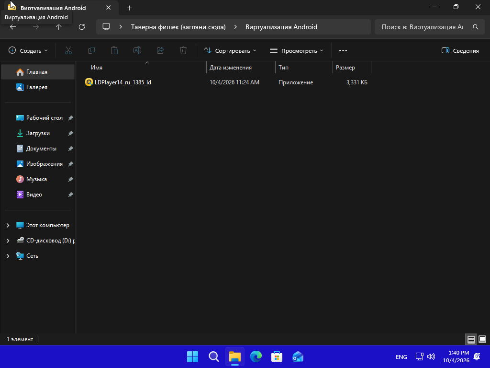Open Главная in the sidebar
490x368 pixels.
tap(38, 72)
